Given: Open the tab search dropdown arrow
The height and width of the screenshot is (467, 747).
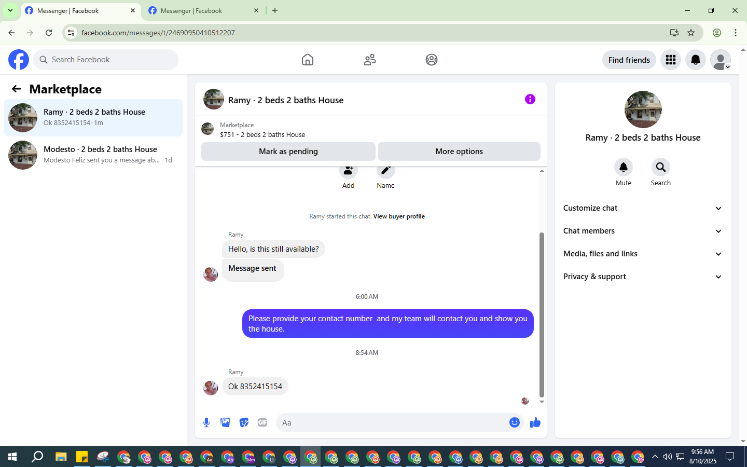Looking at the screenshot, I should pos(10,10).
